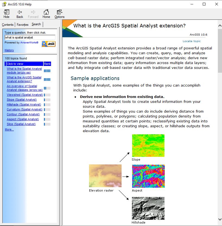The height and width of the screenshot is (226, 222).
Task: Click the question search input field
Action: (30, 37)
